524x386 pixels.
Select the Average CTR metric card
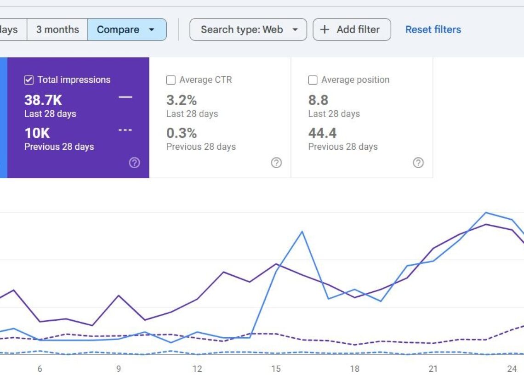pyautogui.click(x=220, y=115)
